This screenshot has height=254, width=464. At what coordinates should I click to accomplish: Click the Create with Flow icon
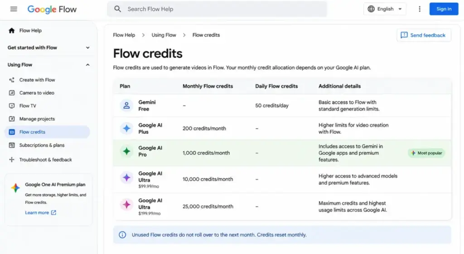click(11, 80)
